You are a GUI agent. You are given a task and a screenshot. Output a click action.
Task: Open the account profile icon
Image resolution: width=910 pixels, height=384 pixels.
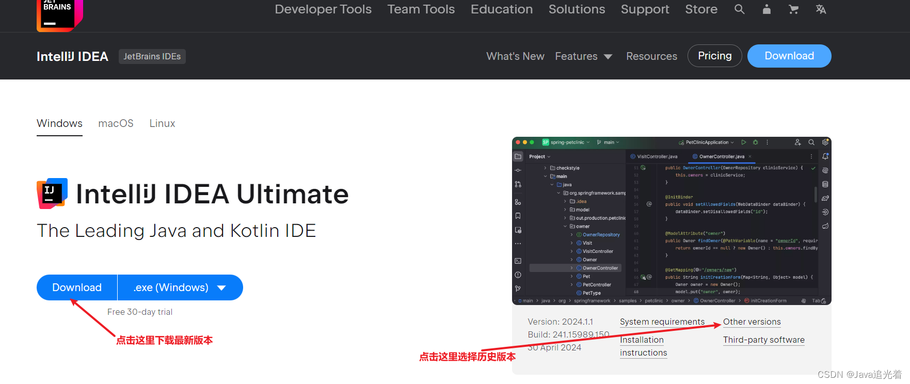pyautogui.click(x=767, y=9)
